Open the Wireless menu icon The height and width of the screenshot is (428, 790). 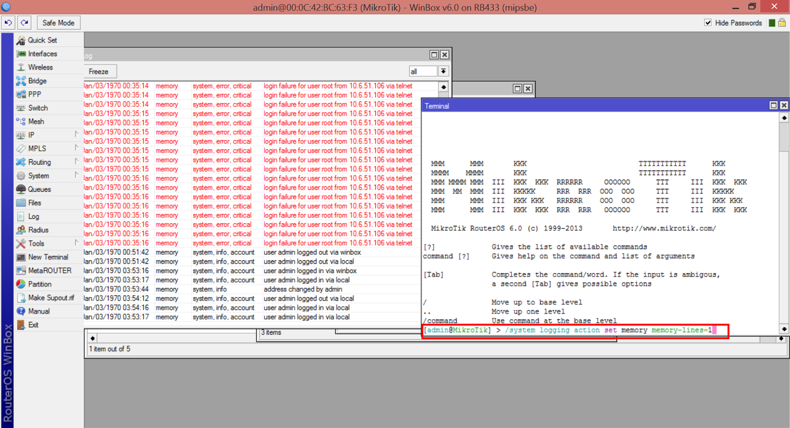pos(21,67)
